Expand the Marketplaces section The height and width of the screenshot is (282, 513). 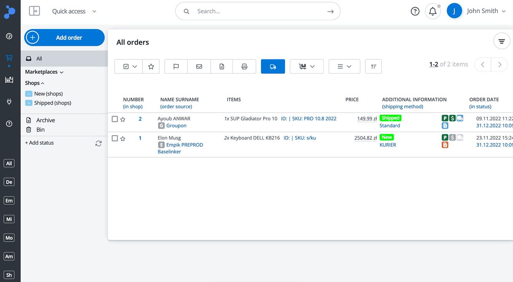tap(44, 72)
